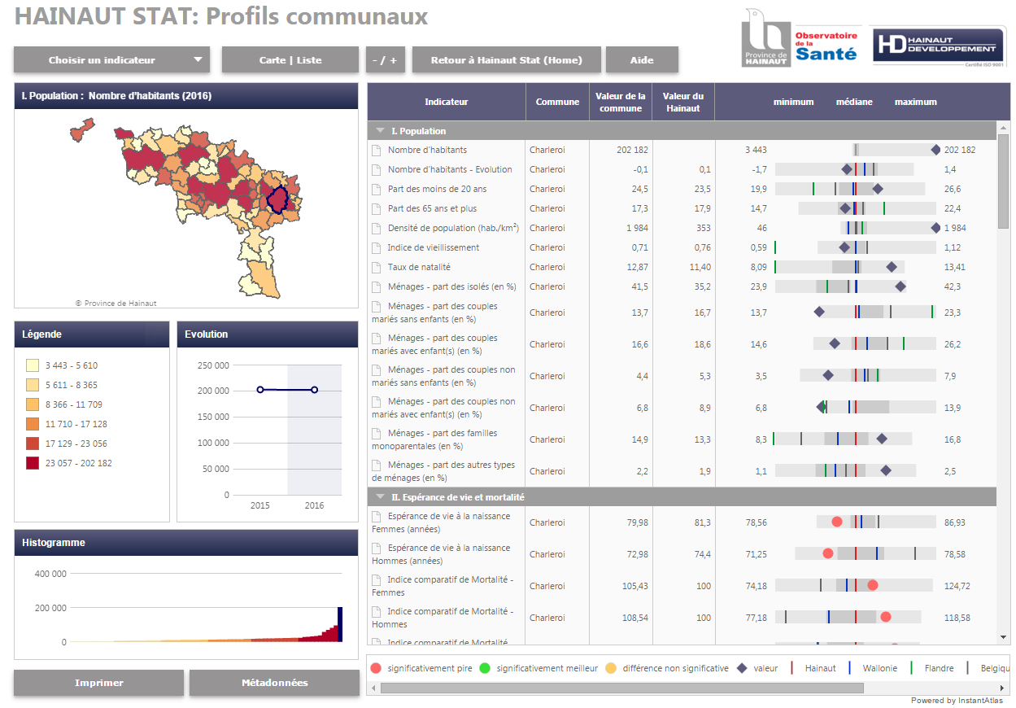Click document icon for couples non mariés avec enfant(s)
Viewport: 1016px width, 708px height.
(x=377, y=401)
